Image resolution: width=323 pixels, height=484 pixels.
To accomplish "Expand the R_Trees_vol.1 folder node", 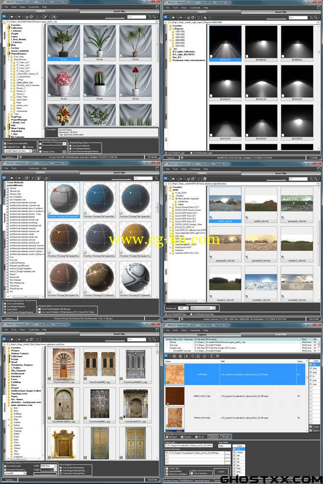I will (x=11, y=63).
